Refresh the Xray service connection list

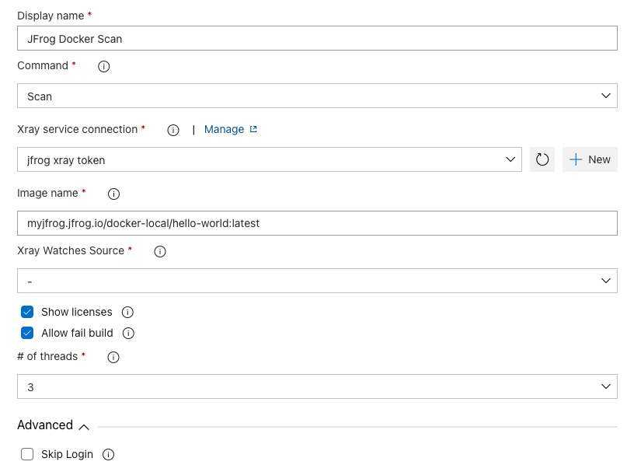[x=542, y=159]
